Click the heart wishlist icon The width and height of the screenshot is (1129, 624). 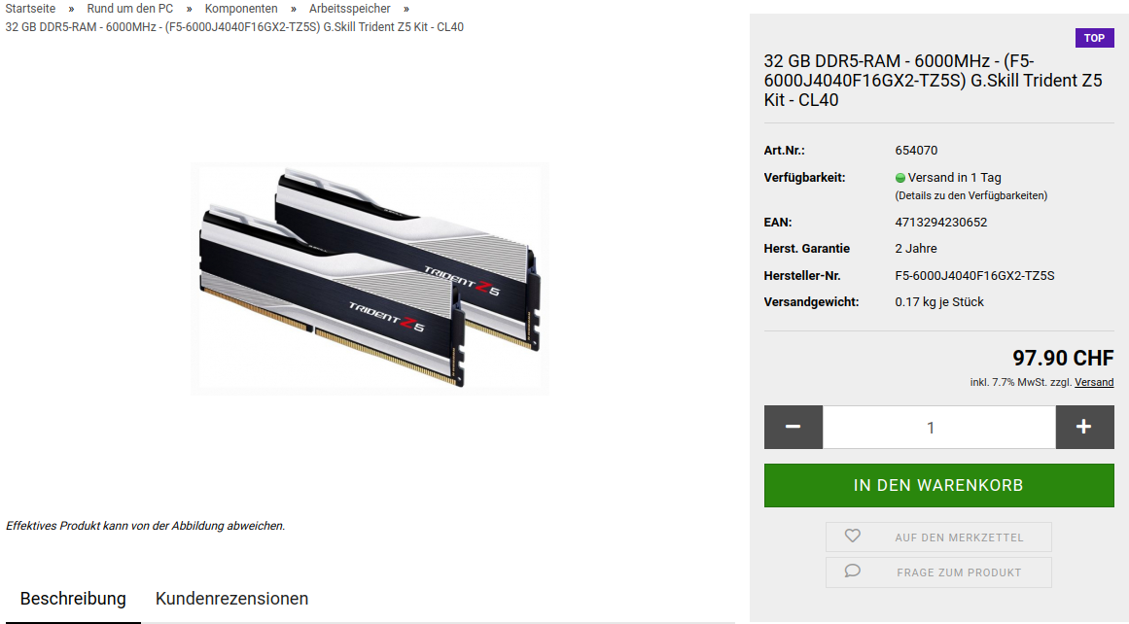(853, 537)
